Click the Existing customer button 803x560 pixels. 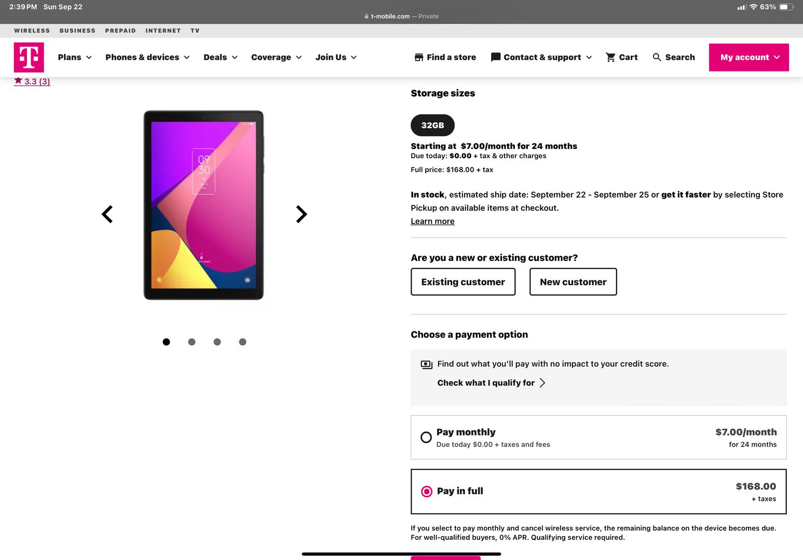(x=463, y=282)
